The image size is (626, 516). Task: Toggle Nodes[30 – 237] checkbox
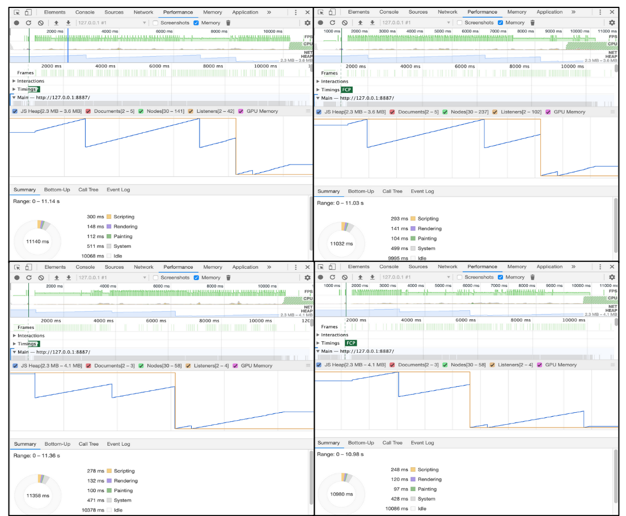tap(445, 112)
